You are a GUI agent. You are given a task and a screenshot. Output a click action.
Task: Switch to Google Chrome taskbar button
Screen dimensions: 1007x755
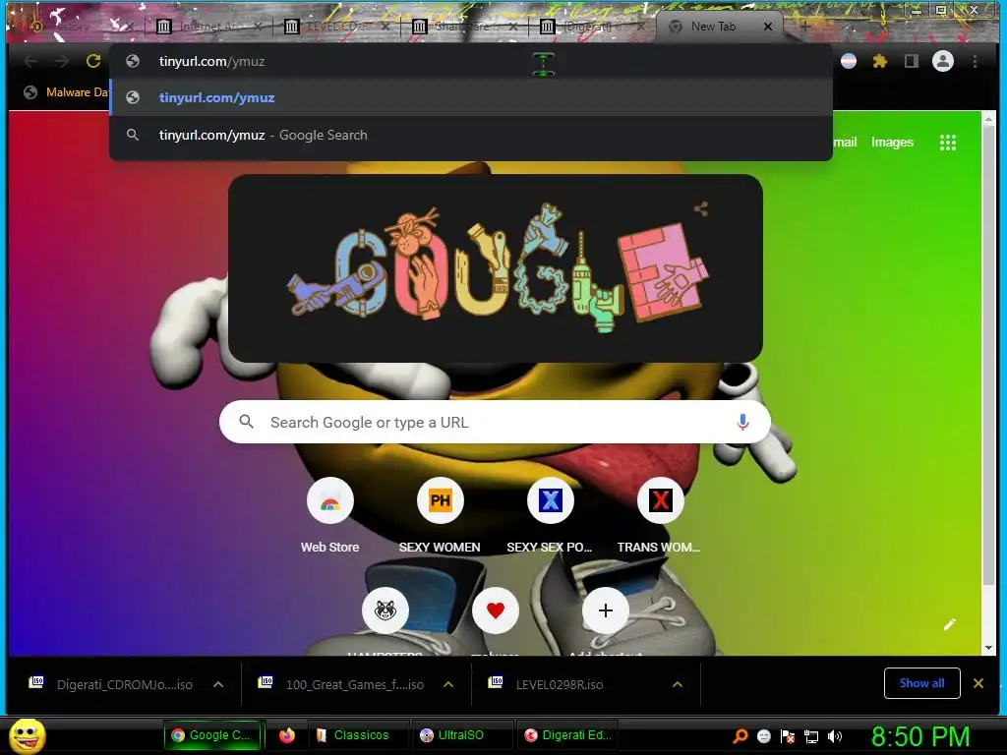coord(214,735)
